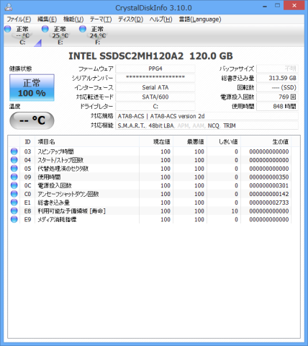
Task: Click the しきい値 column header
Action: pos(224,142)
